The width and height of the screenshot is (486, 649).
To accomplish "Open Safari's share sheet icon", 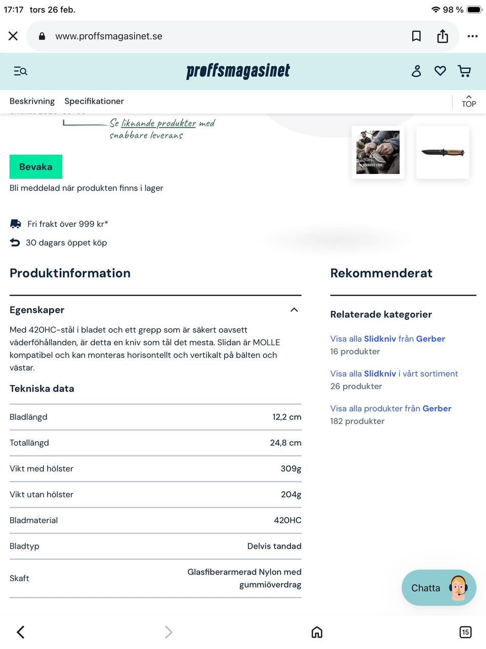I will [x=442, y=36].
